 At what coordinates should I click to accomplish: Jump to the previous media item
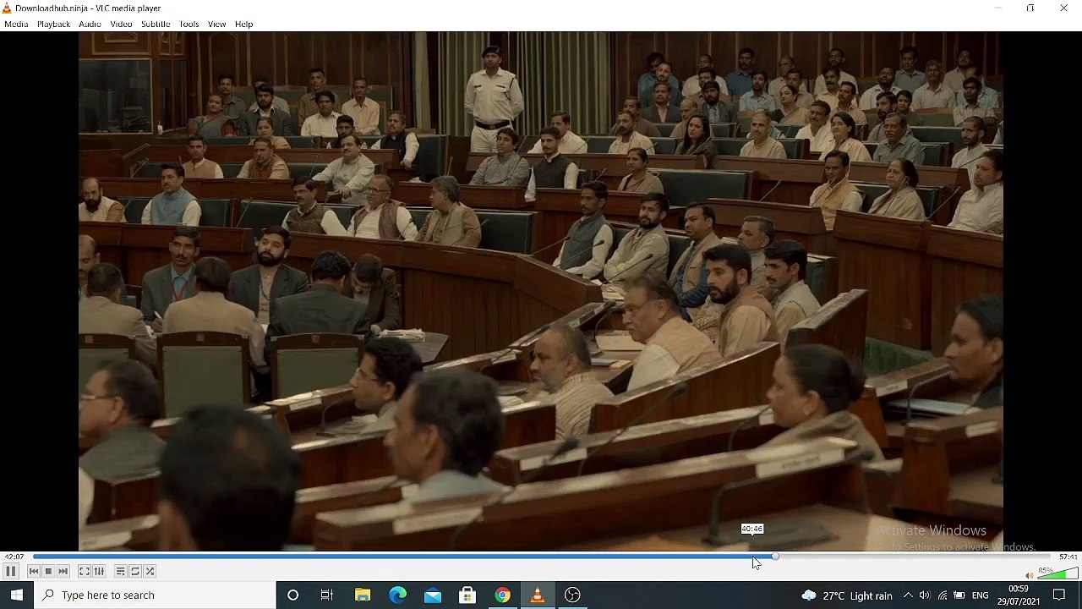[x=34, y=572]
